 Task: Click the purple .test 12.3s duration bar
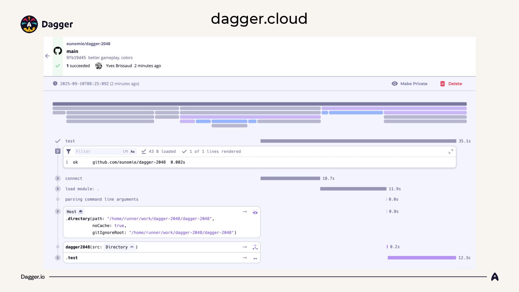422,258
